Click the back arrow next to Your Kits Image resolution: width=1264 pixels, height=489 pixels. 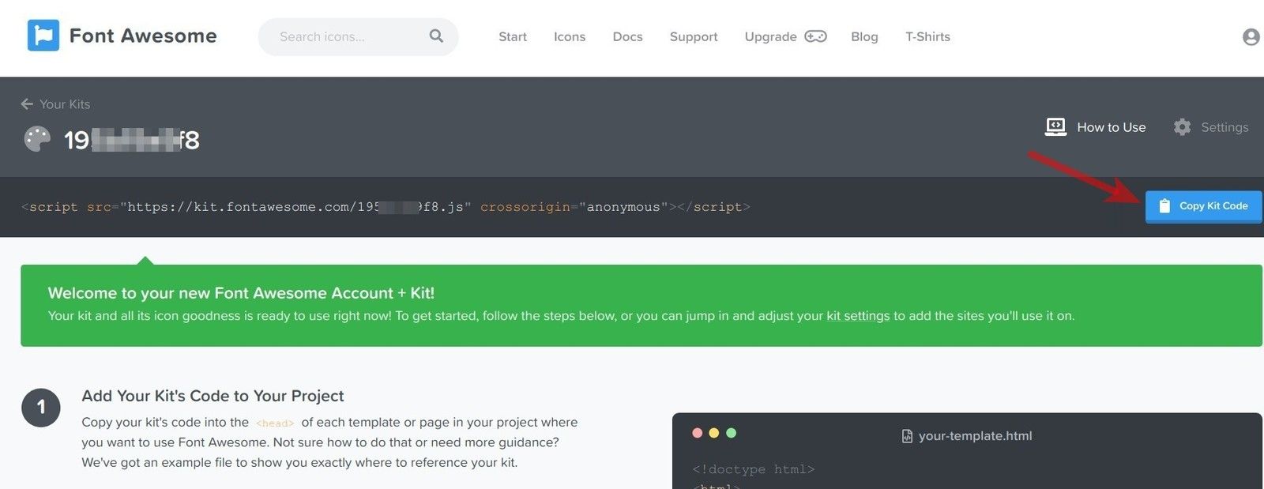point(27,104)
